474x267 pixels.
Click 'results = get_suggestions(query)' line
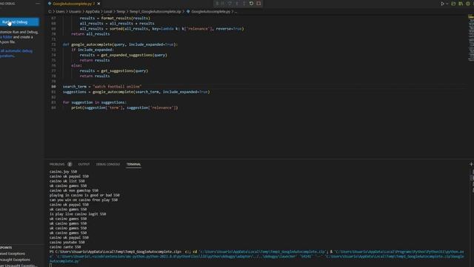tap(114, 71)
